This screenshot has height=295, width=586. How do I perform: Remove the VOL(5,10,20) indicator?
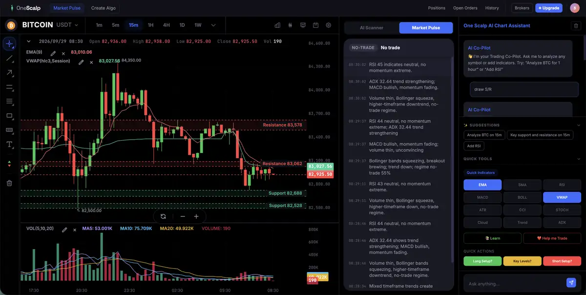[75, 230]
